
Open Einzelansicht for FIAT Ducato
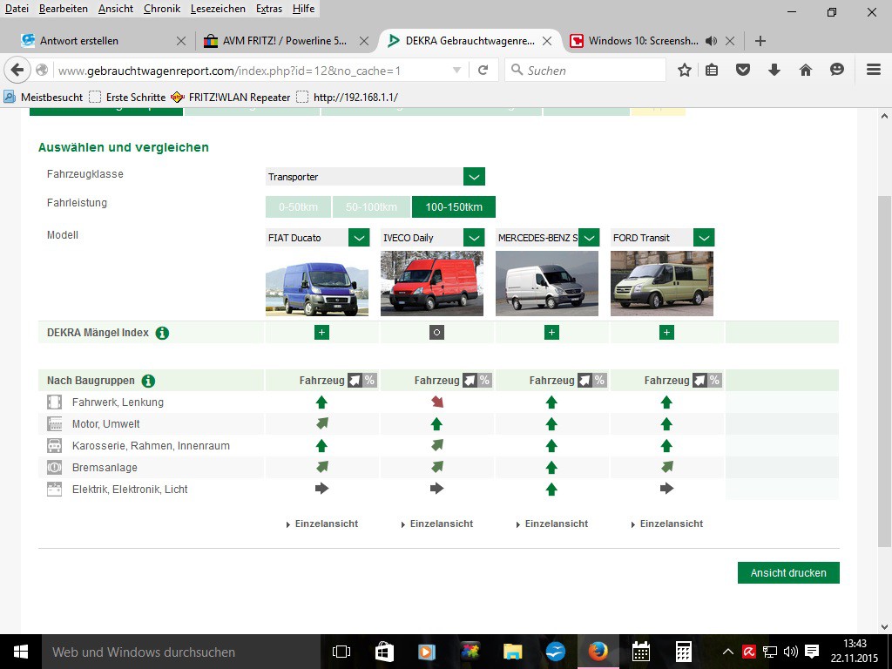coord(322,524)
